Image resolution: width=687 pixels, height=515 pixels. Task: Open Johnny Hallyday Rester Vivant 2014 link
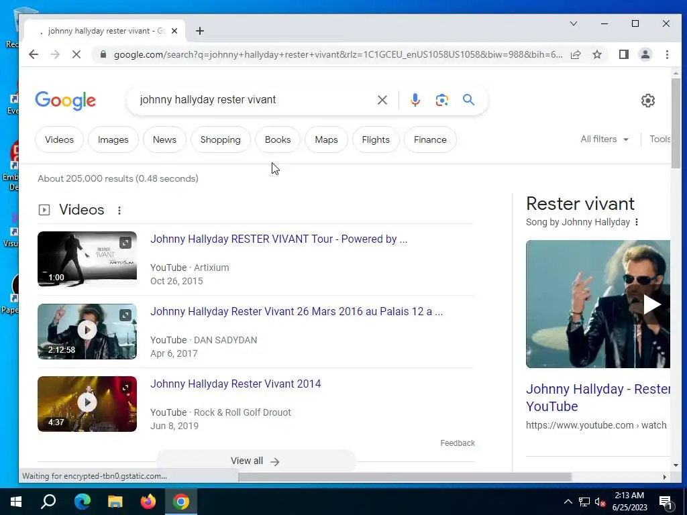pyautogui.click(x=235, y=384)
